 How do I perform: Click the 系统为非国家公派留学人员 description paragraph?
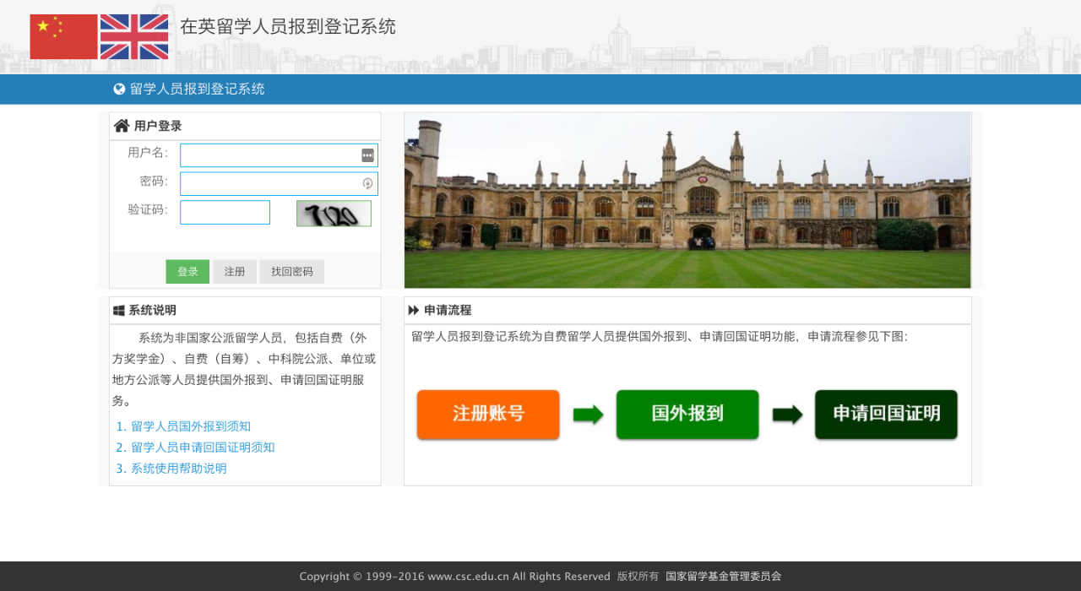point(245,369)
